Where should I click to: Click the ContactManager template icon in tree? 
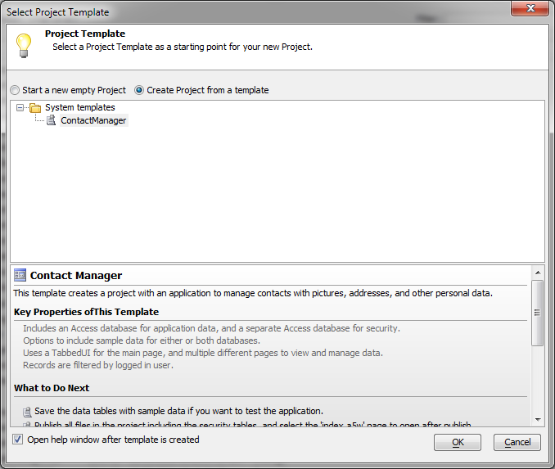point(51,120)
